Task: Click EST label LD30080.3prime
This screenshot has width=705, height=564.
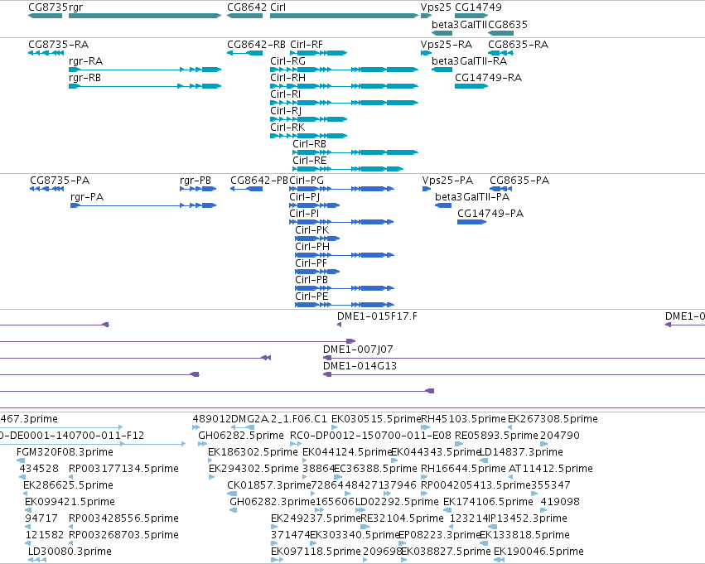Action: [70, 552]
